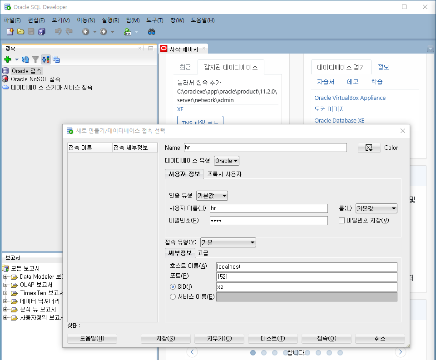Click the 저장 button
This screenshot has width=436, height=360.
[166, 338]
